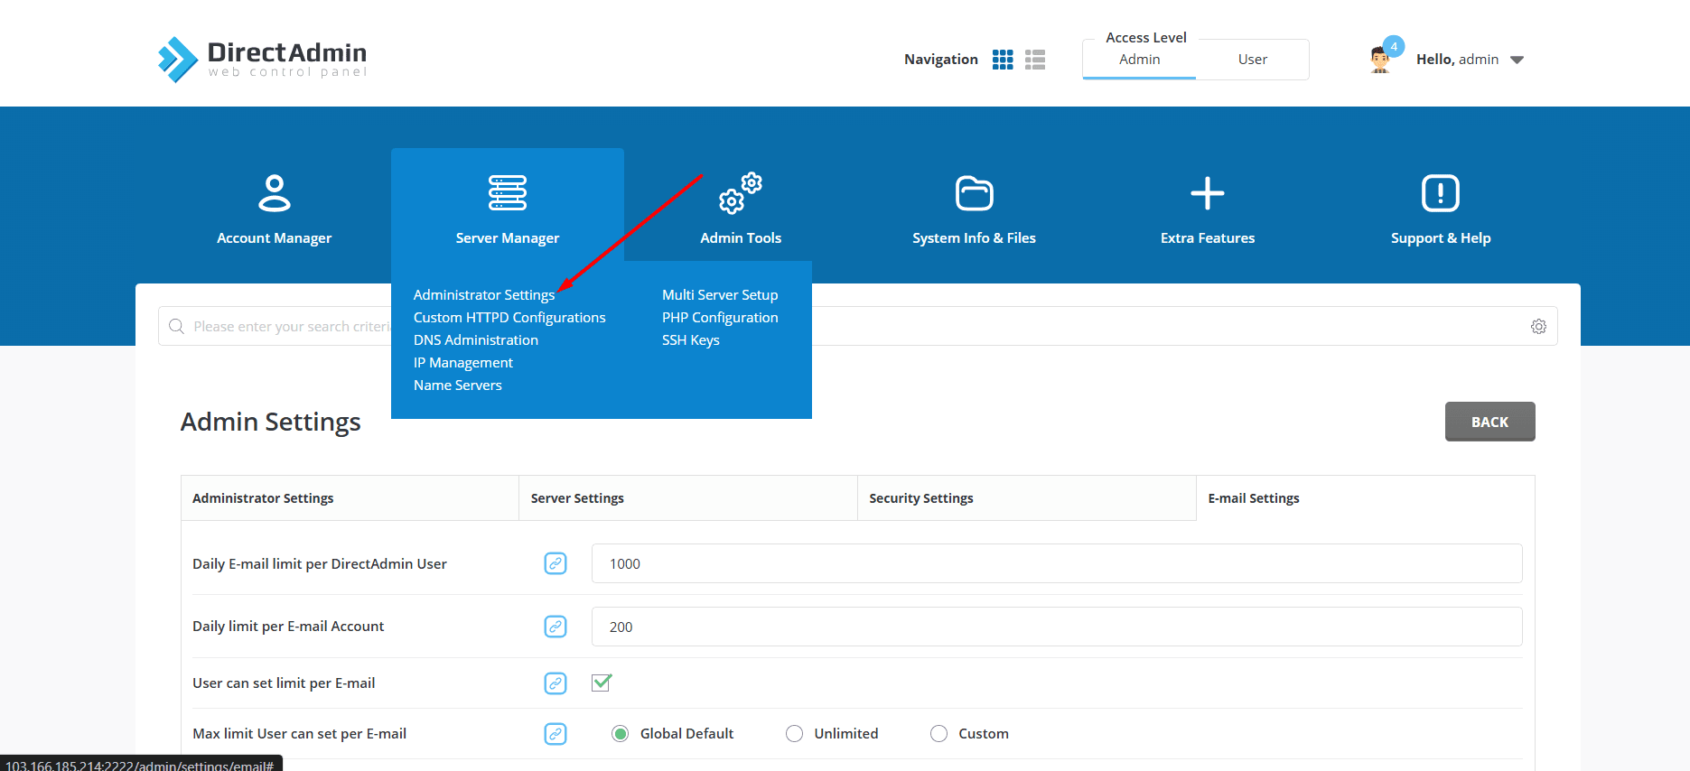Click link icon beside Daily E-mail limit per DirectAdmin User
1690x771 pixels.
click(x=556, y=563)
